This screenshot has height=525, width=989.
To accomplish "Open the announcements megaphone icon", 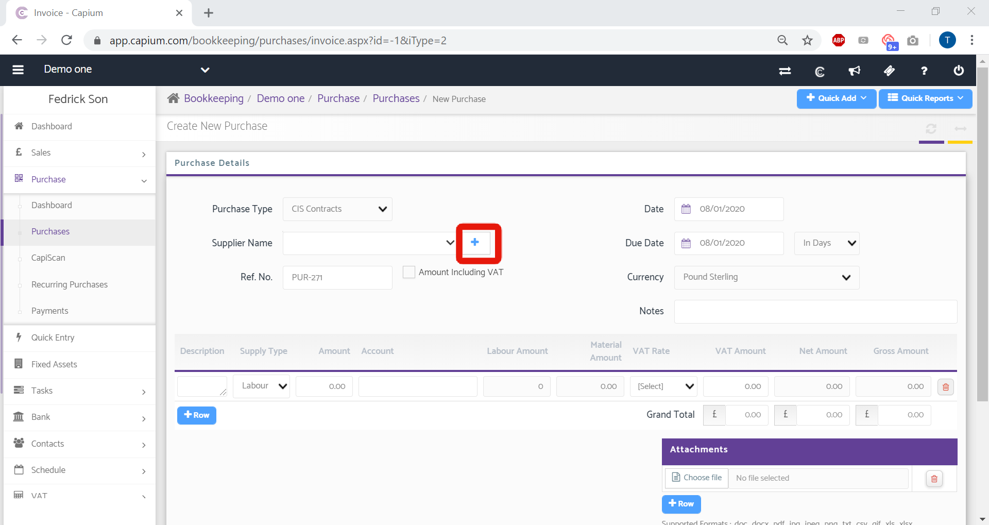I will pos(855,71).
